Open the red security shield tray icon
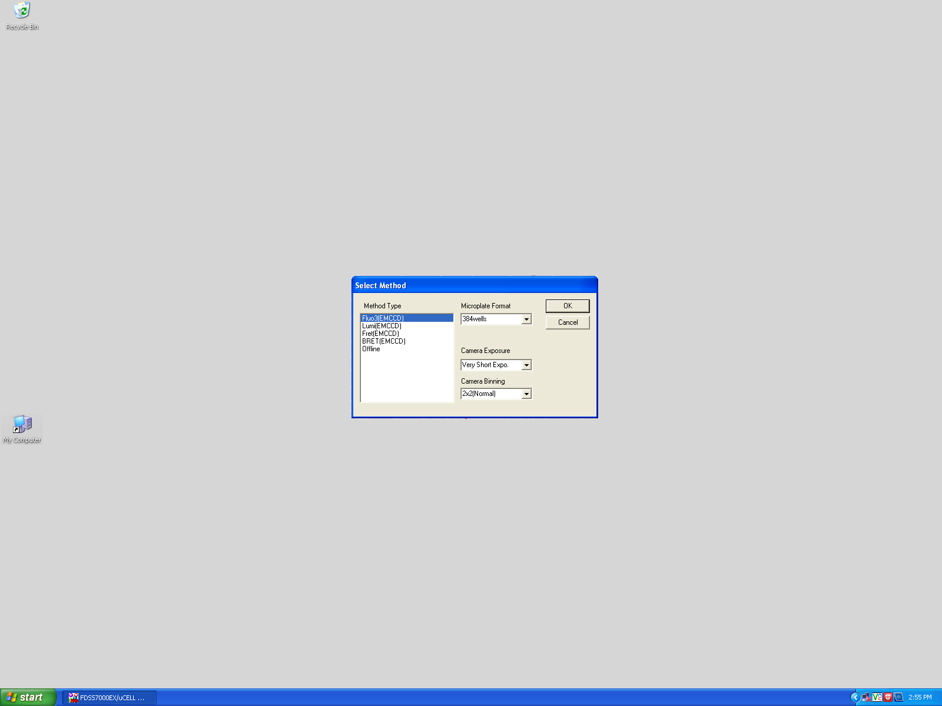Screen dimensions: 942x706 [x=887, y=697]
